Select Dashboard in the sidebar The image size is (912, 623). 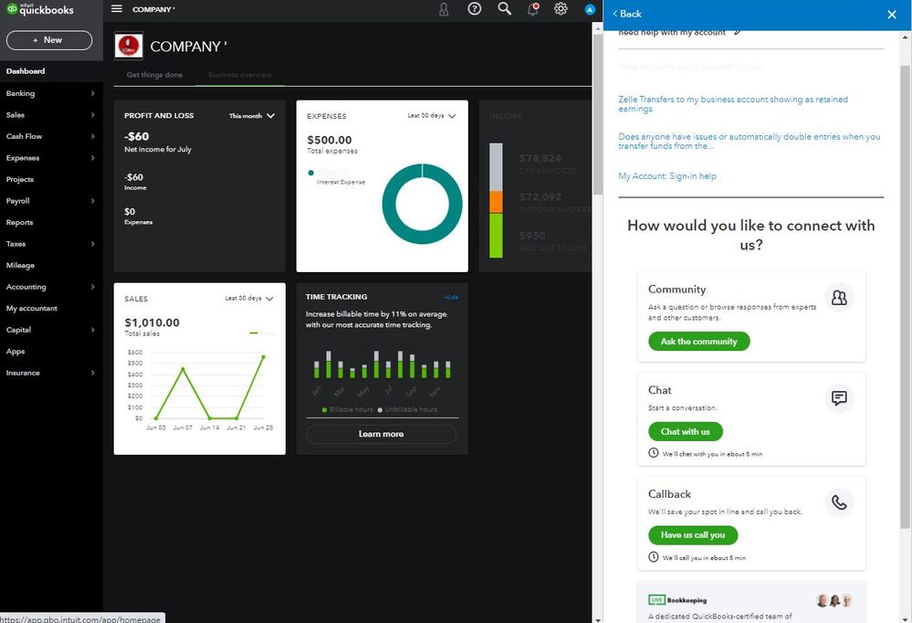[x=51, y=71]
